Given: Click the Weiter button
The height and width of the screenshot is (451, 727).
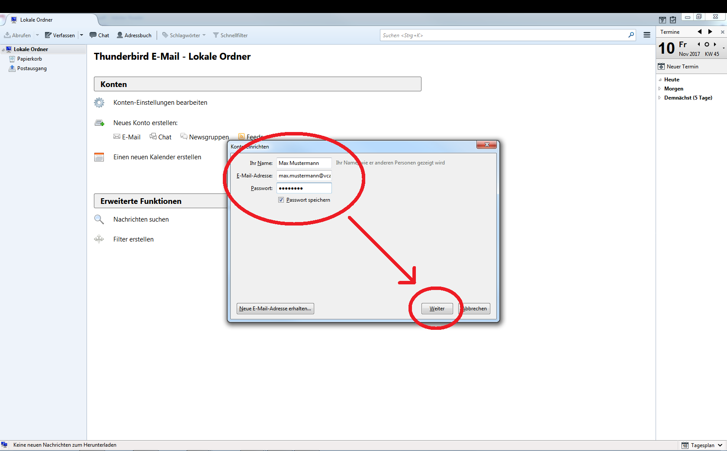Looking at the screenshot, I should 437,309.
